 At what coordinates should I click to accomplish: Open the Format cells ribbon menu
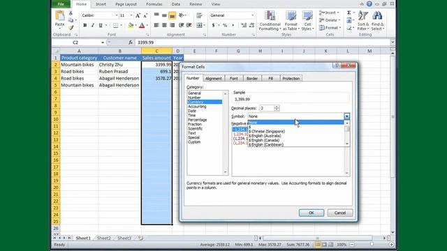pos(330,28)
